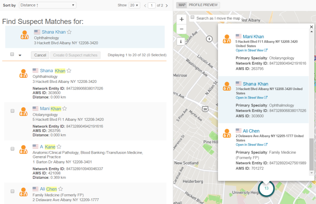The height and width of the screenshot is (204, 316).
Task: Open the Show 20 results dropdown
Action: click(135, 5)
